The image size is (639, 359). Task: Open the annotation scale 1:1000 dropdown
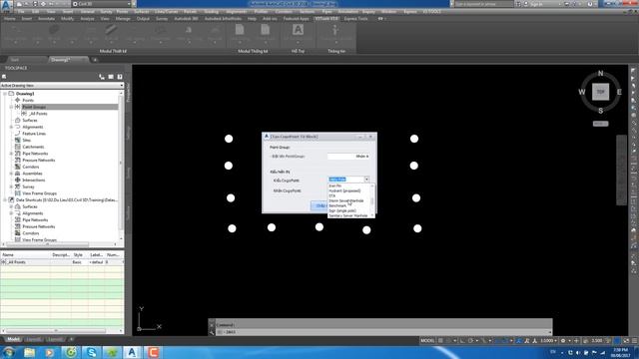point(549,341)
